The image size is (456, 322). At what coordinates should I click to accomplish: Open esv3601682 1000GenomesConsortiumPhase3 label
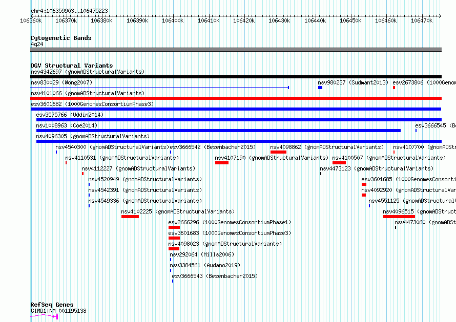92,104
